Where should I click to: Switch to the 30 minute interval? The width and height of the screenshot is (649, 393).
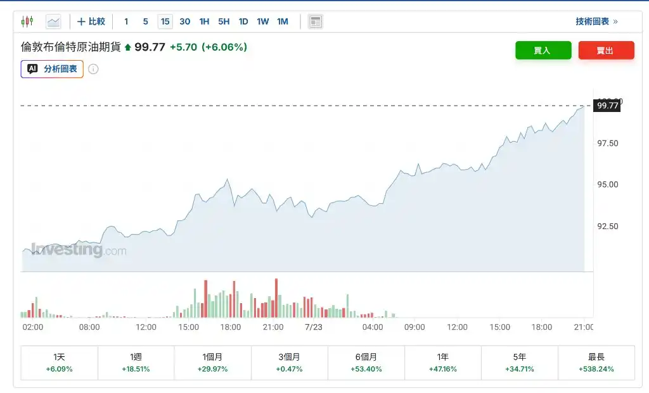point(184,22)
